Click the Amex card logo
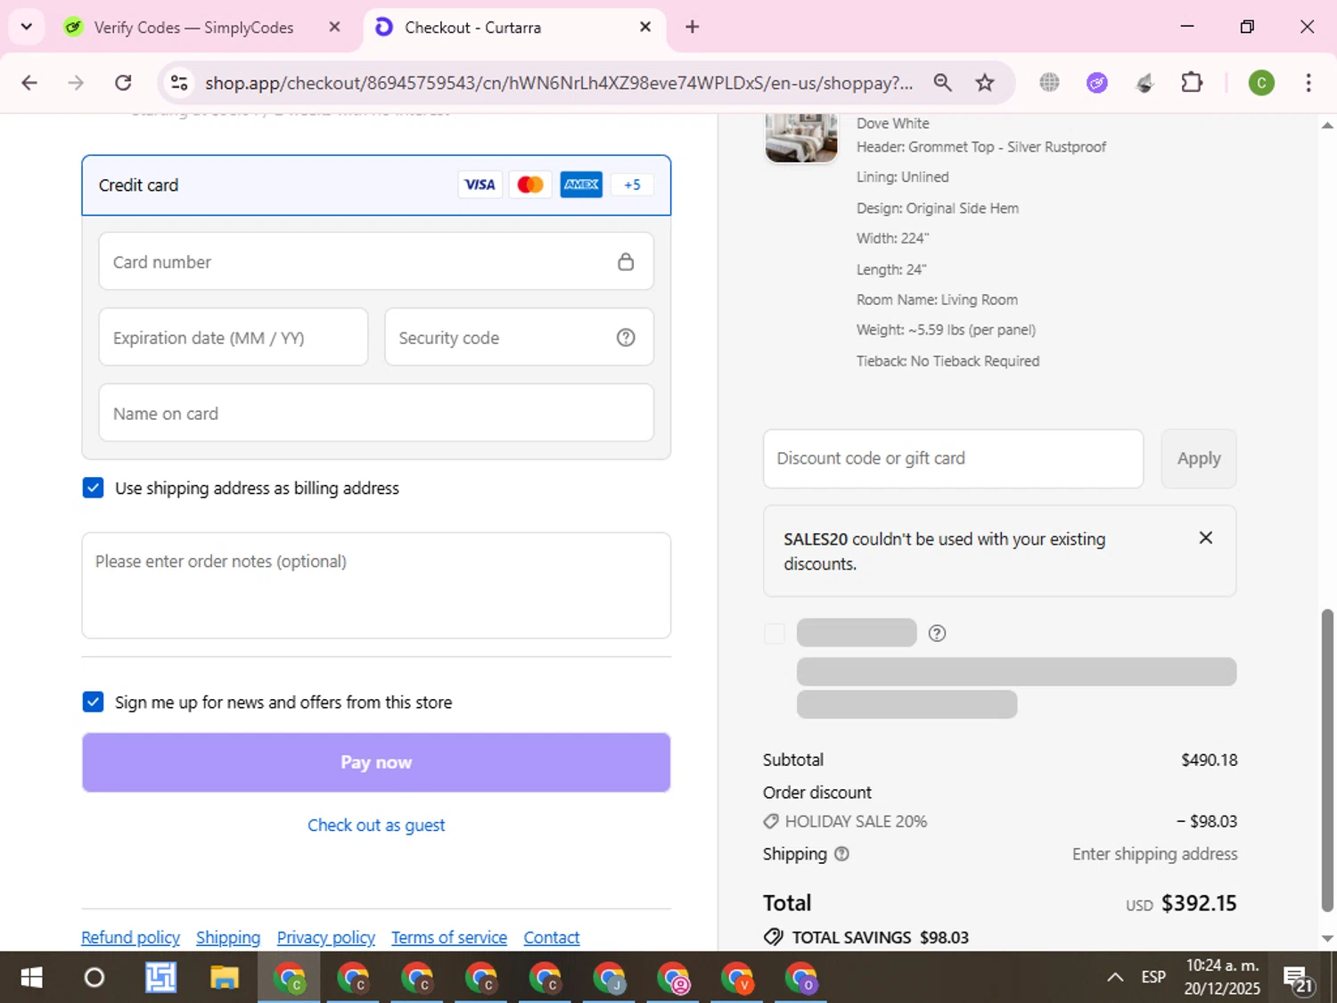The image size is (1337, 1003). pos(581,185)
